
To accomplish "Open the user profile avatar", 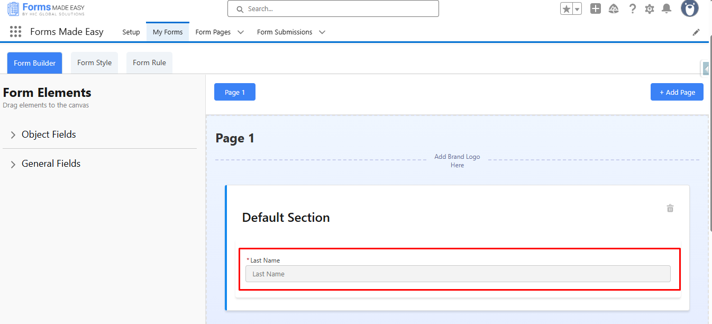I will (689, 8).
